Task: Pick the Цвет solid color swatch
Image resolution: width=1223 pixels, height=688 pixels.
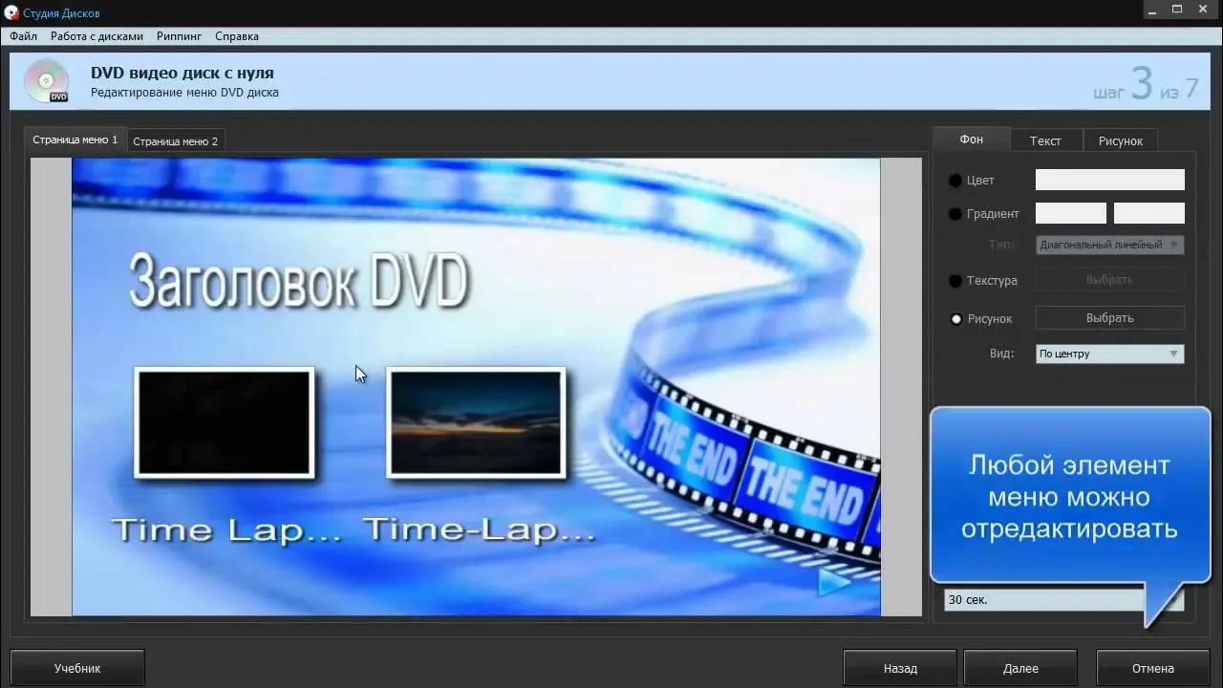Action: click(1110, 180)
